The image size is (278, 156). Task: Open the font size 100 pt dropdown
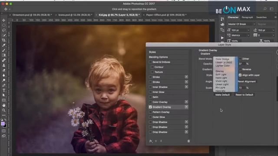(248, 30)
